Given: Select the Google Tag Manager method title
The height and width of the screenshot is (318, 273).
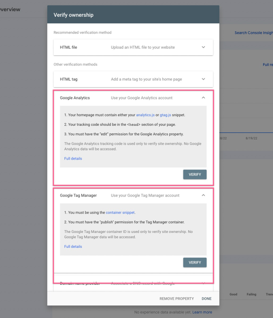Looking at the screenshot, I should 78,195.
